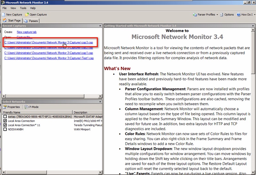
Task: Click Select Networks scroll left arrow
Action: (4, 172)
